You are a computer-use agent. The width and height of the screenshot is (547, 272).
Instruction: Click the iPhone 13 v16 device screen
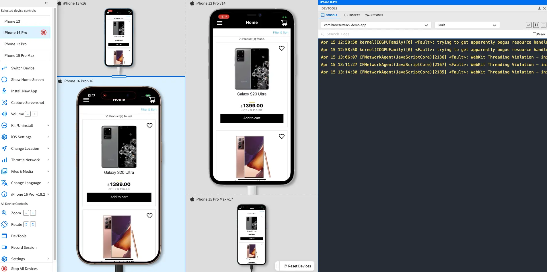[119, 37]
